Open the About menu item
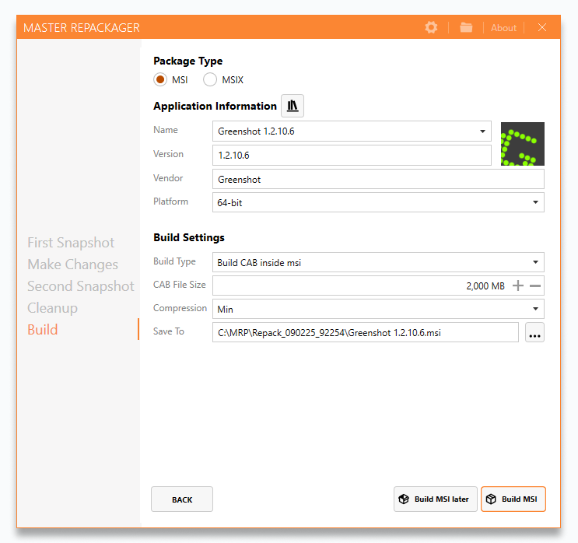Image resolution: width=578 pixels, height=543 pixels. tap(503, 27)
